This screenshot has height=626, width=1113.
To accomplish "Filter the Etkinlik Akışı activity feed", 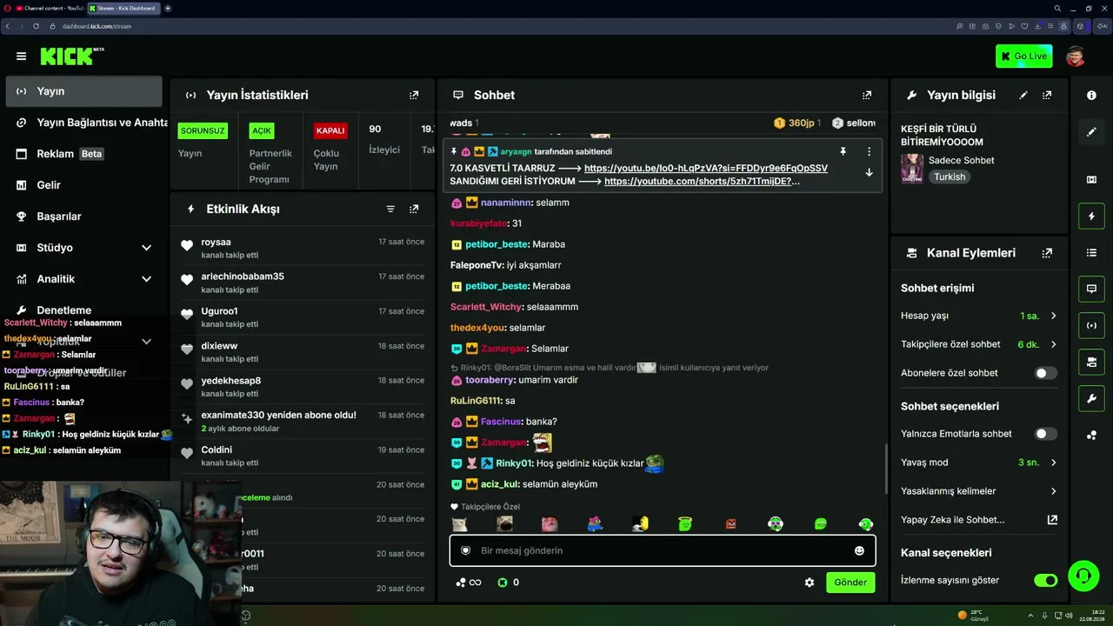I will click(390, 209).
